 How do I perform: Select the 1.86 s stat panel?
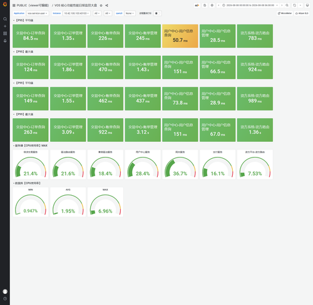click(x=68, y=67)
